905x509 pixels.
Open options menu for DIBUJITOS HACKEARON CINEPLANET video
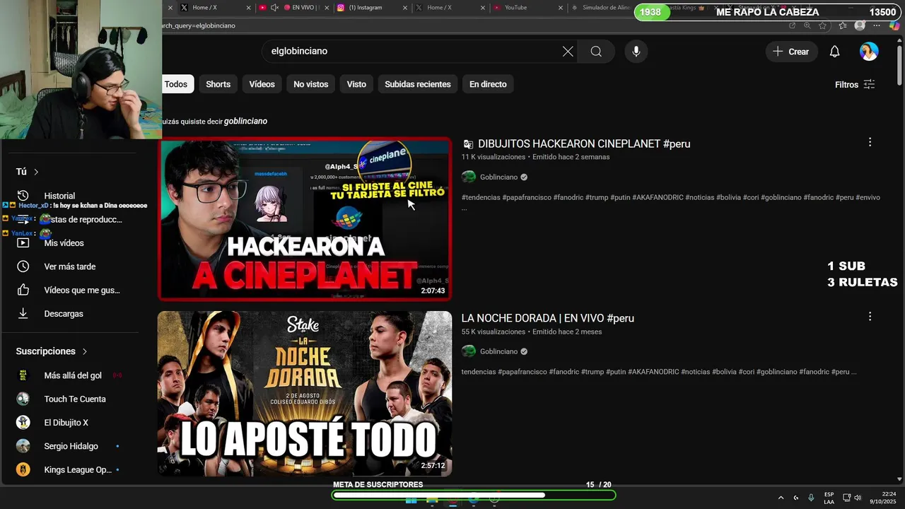point(870,142)
